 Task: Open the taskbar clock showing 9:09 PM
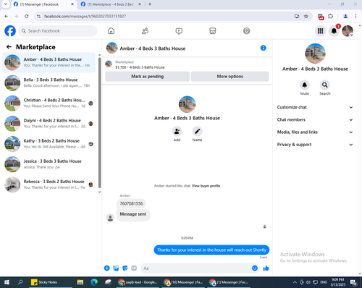click(x=337, y=282)
